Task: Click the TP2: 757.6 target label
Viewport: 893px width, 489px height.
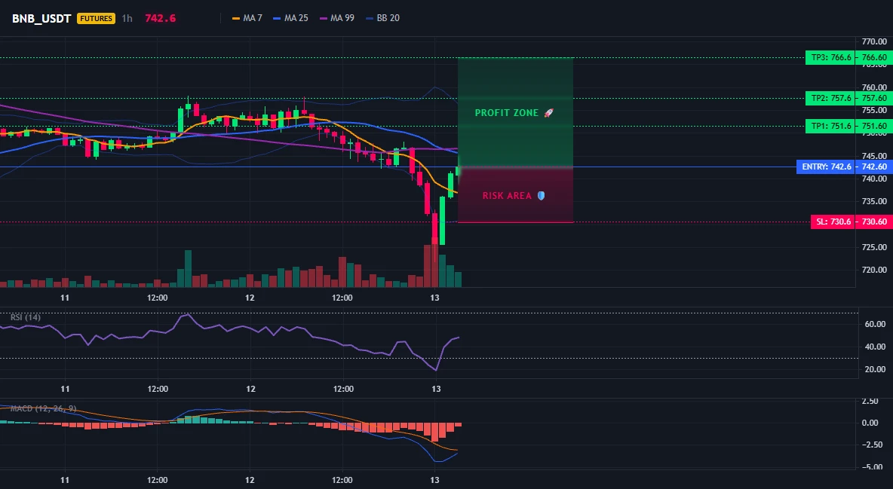Action: [x=831, y=98]
